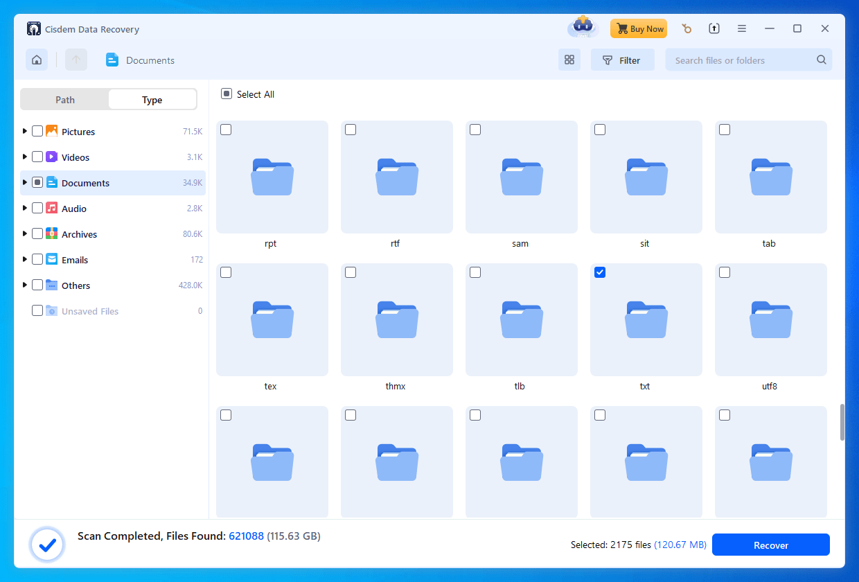The width and height of the screenshot is (859, 582).
Task: Open the txt folder thumbnail
Action: point(646,319)
